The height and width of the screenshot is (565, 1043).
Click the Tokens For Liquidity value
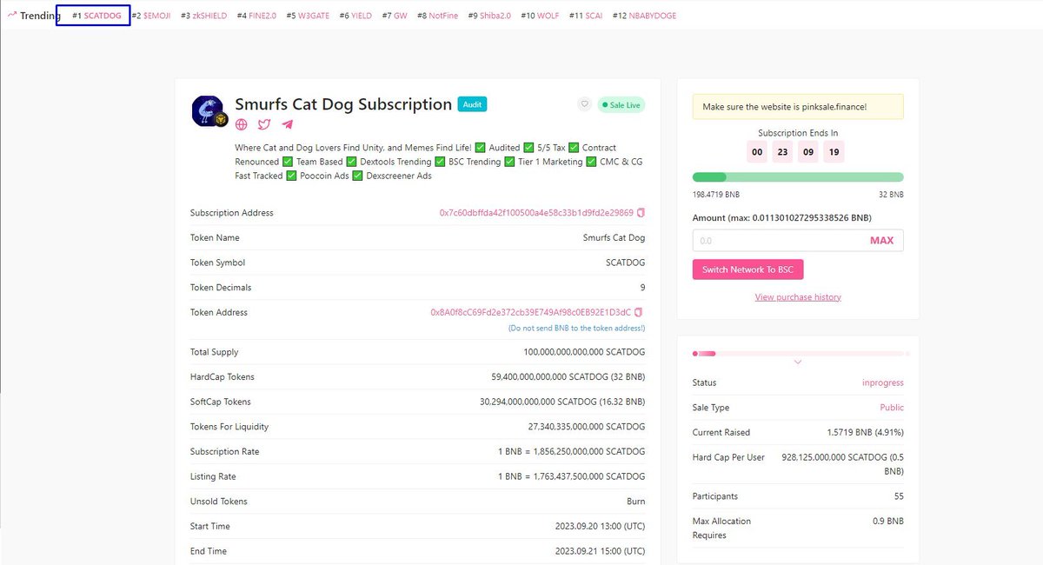587,427
